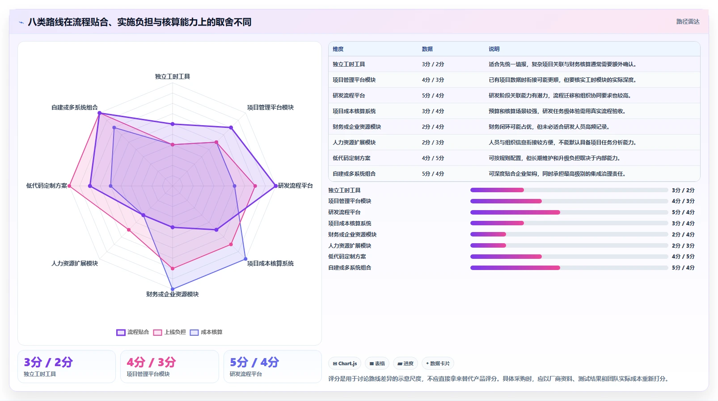Toggle the 成本核算 legend series
Screen dimensions: 718x401
click(206, 332)
